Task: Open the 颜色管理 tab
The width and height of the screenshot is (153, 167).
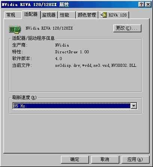Action: pos(87,15)
